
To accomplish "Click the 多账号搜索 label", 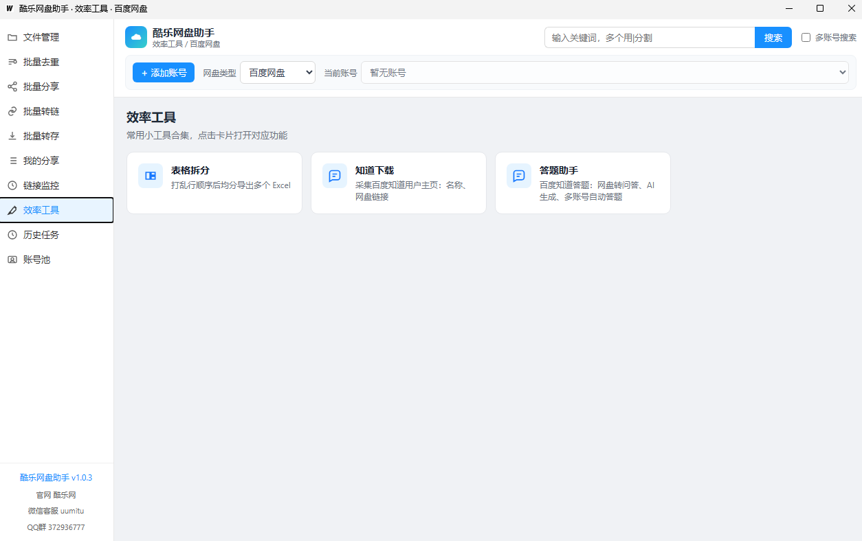I will point(836,38).
